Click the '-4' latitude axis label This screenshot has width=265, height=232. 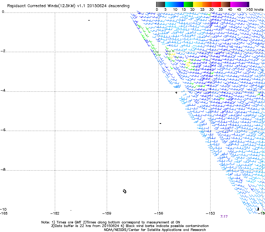pyautogui.click(x=3, y=90)
